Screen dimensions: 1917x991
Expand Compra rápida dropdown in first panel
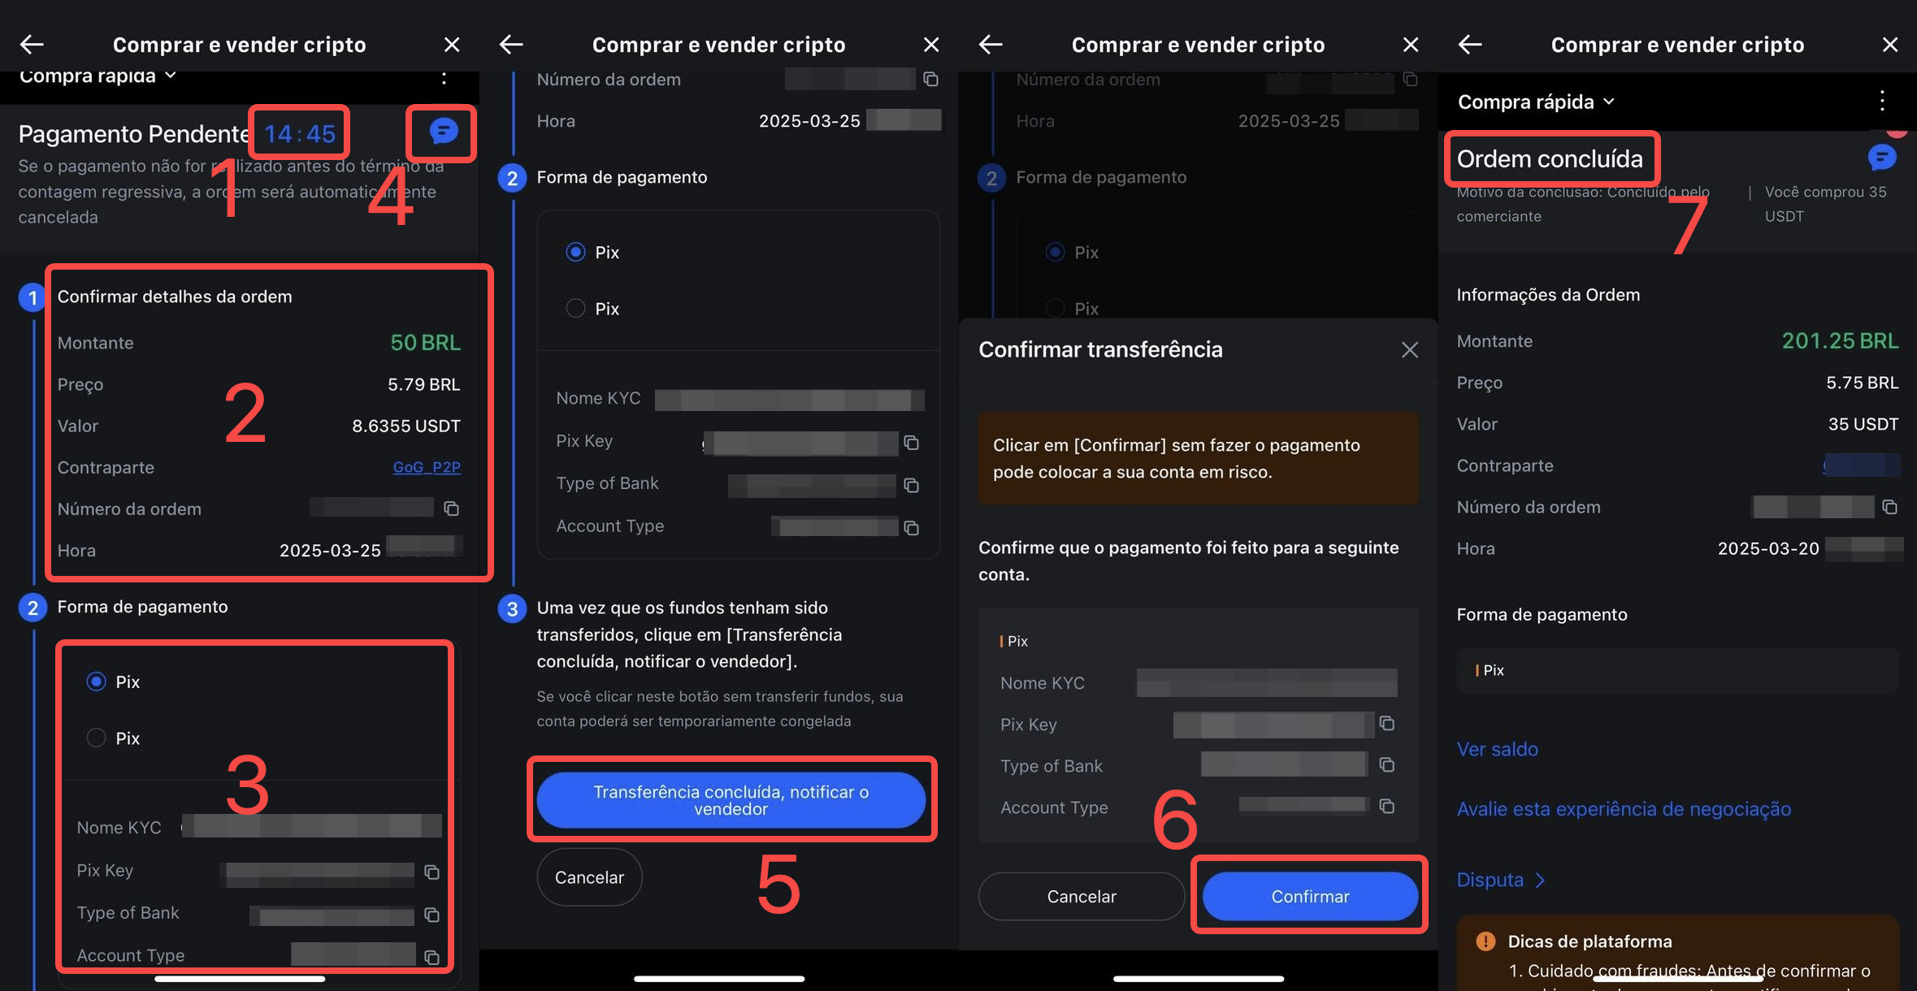pyautogui.click(x=97, y=76)
